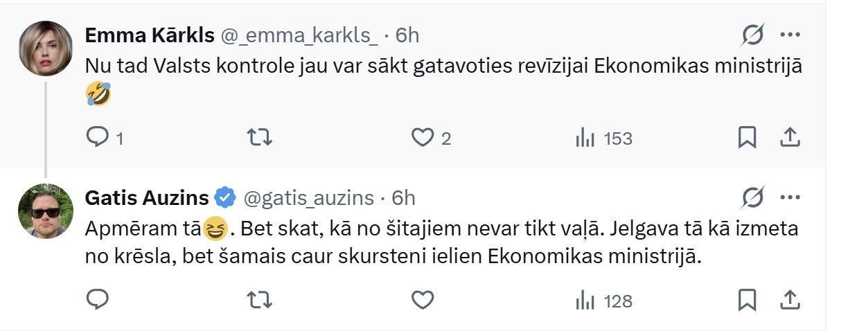The image size is (841, 331).
Task: Open Gatis Auzins display name link
Action: coord(146,198)
